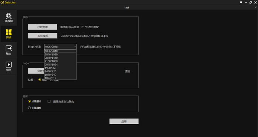
Task: Click the Logo load image button
Action: tap(36, 71)
